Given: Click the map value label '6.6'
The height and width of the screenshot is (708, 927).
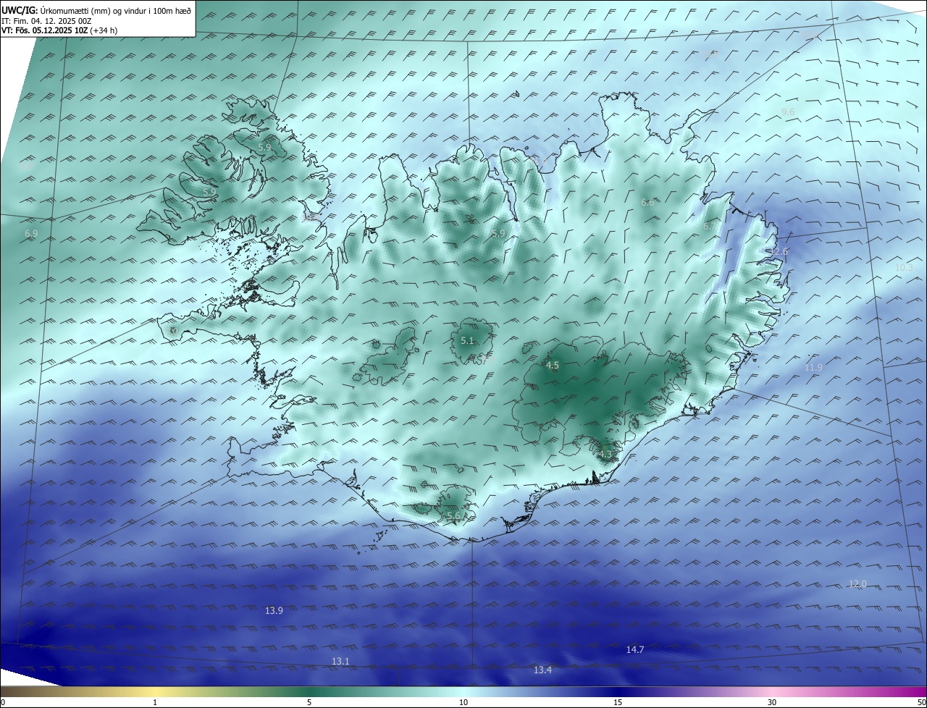Looking at the screenshot, I should click(x=647, y=203).
